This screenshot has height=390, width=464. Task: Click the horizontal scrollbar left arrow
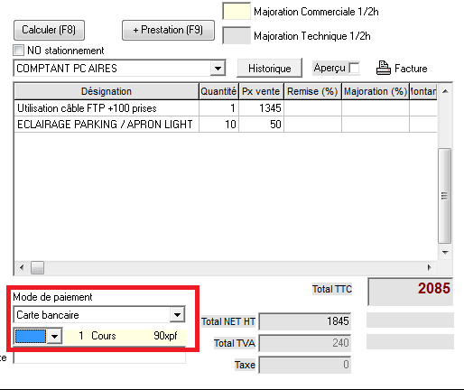pos(22,267)
